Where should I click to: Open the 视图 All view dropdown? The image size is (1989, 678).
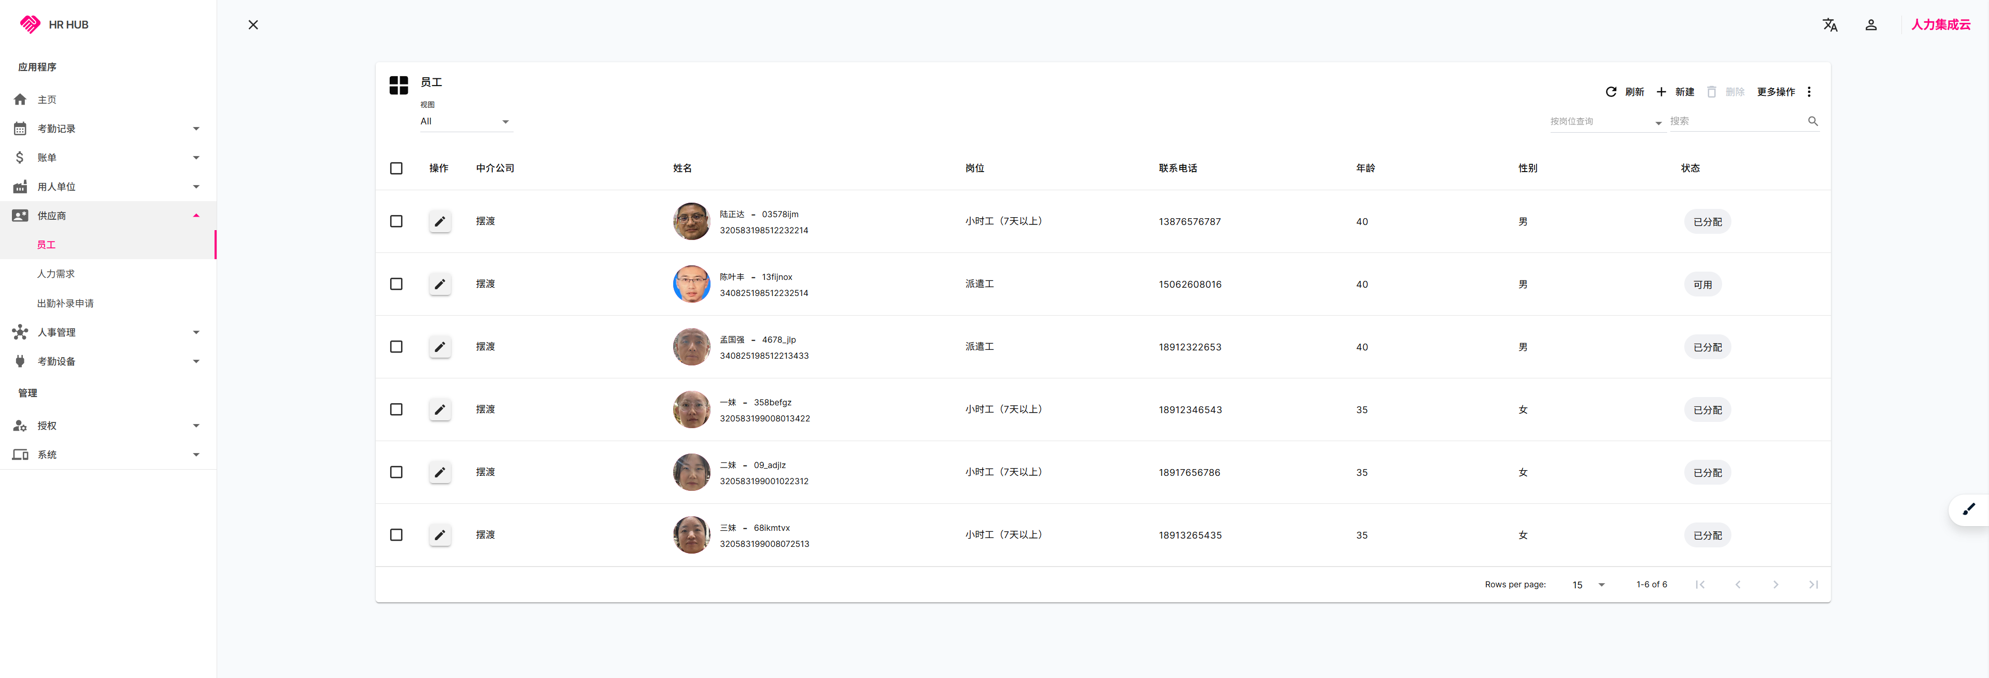point(465,121)
